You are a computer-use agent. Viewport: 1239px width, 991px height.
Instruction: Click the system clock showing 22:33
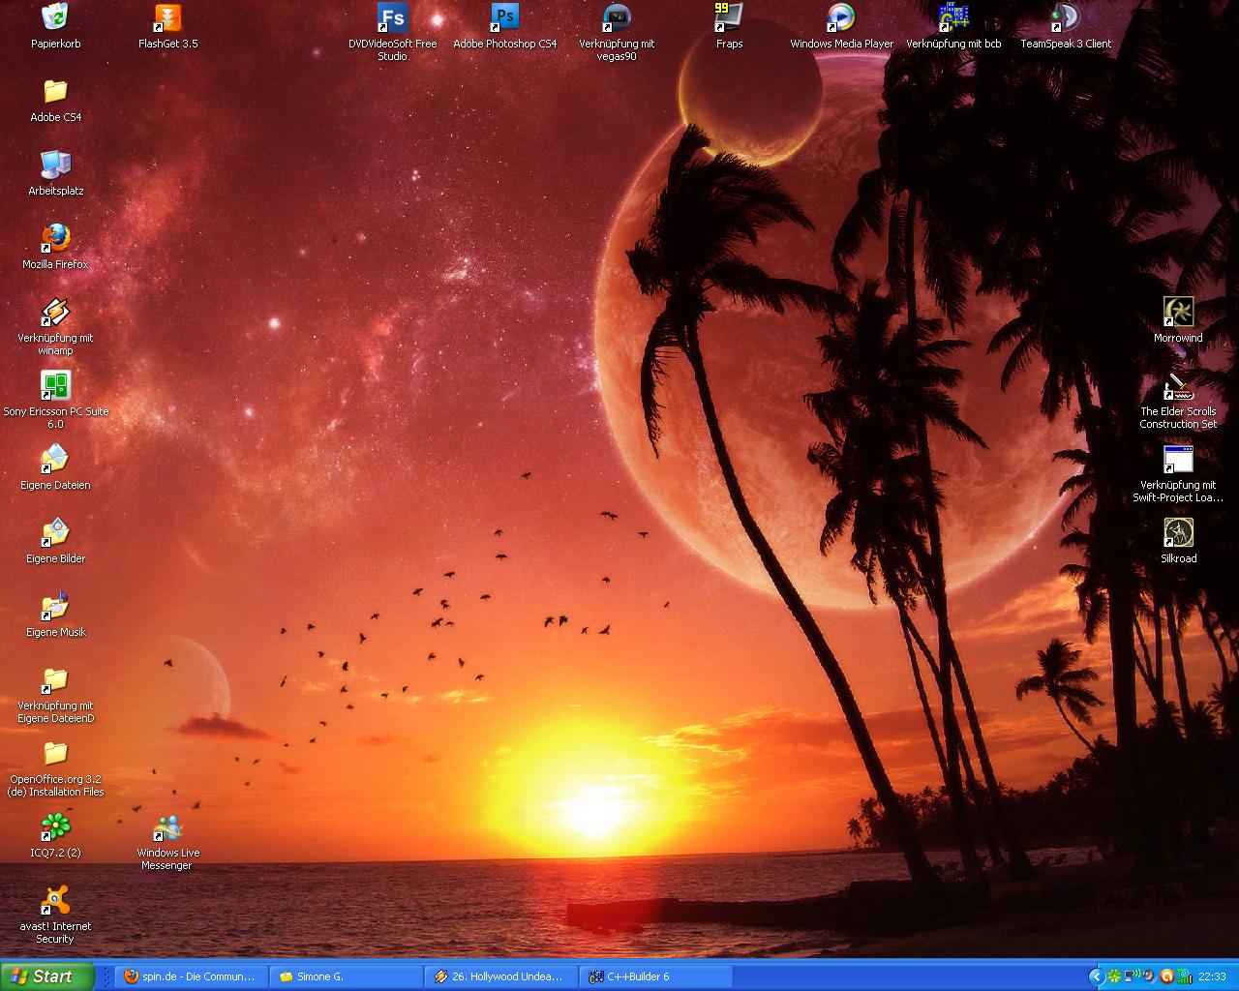pyautogui.click(x=1212, y=976)
